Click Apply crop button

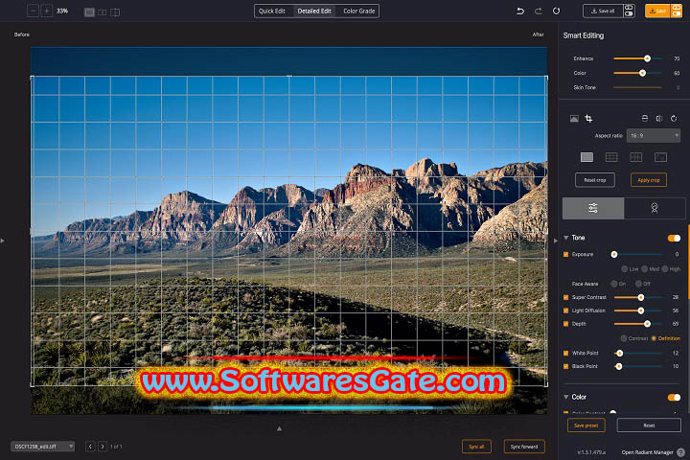click(649, 180)
